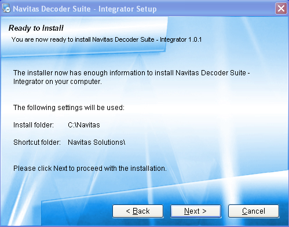
Task: Close the setup window with X
Action: (x=281, y=9)
